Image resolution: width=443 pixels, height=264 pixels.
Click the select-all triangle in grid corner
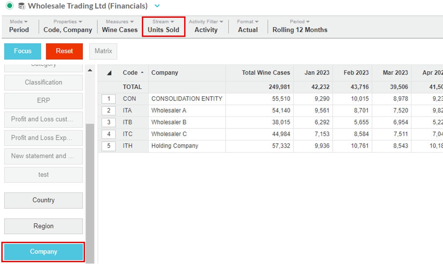(x=109, y=73)
